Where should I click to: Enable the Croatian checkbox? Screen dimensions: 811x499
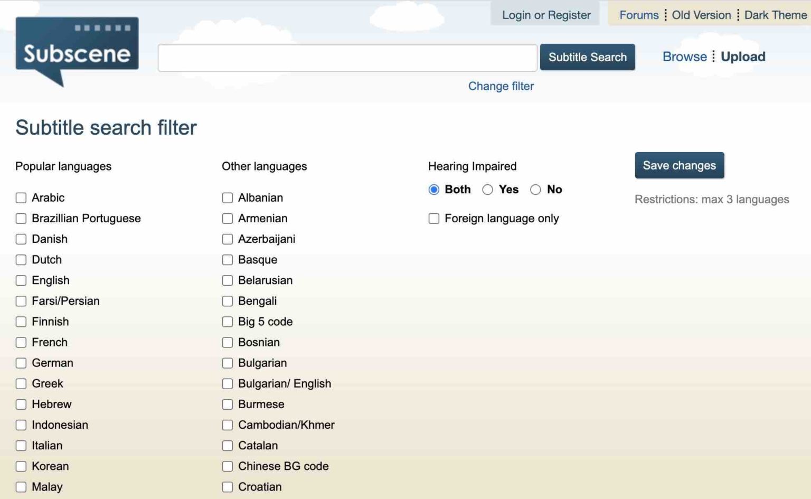(228, 487)
